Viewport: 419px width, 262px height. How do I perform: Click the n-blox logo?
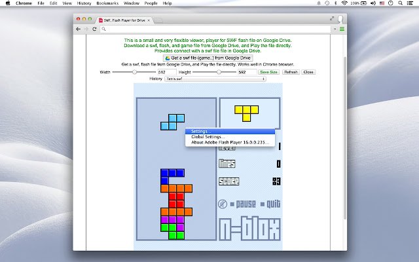point(249,229)
